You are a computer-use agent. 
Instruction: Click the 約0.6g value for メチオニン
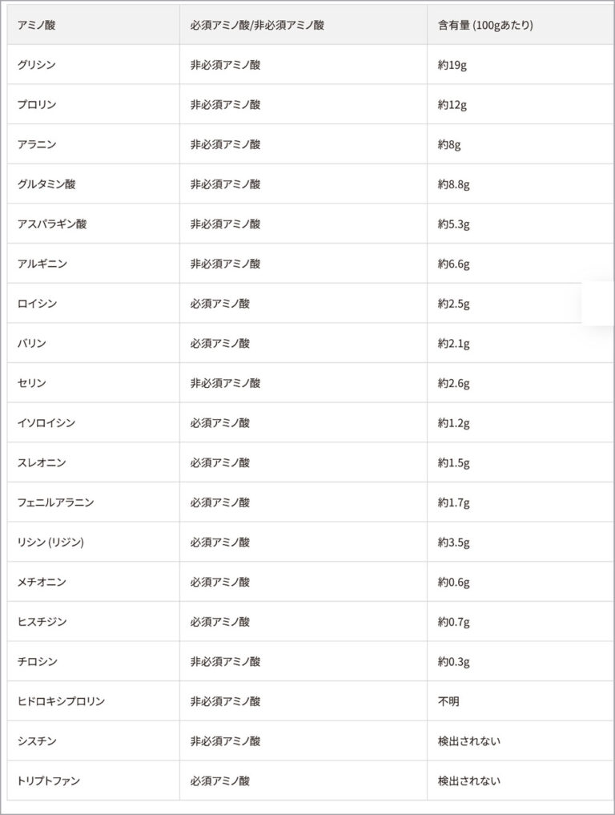(454, 583)
